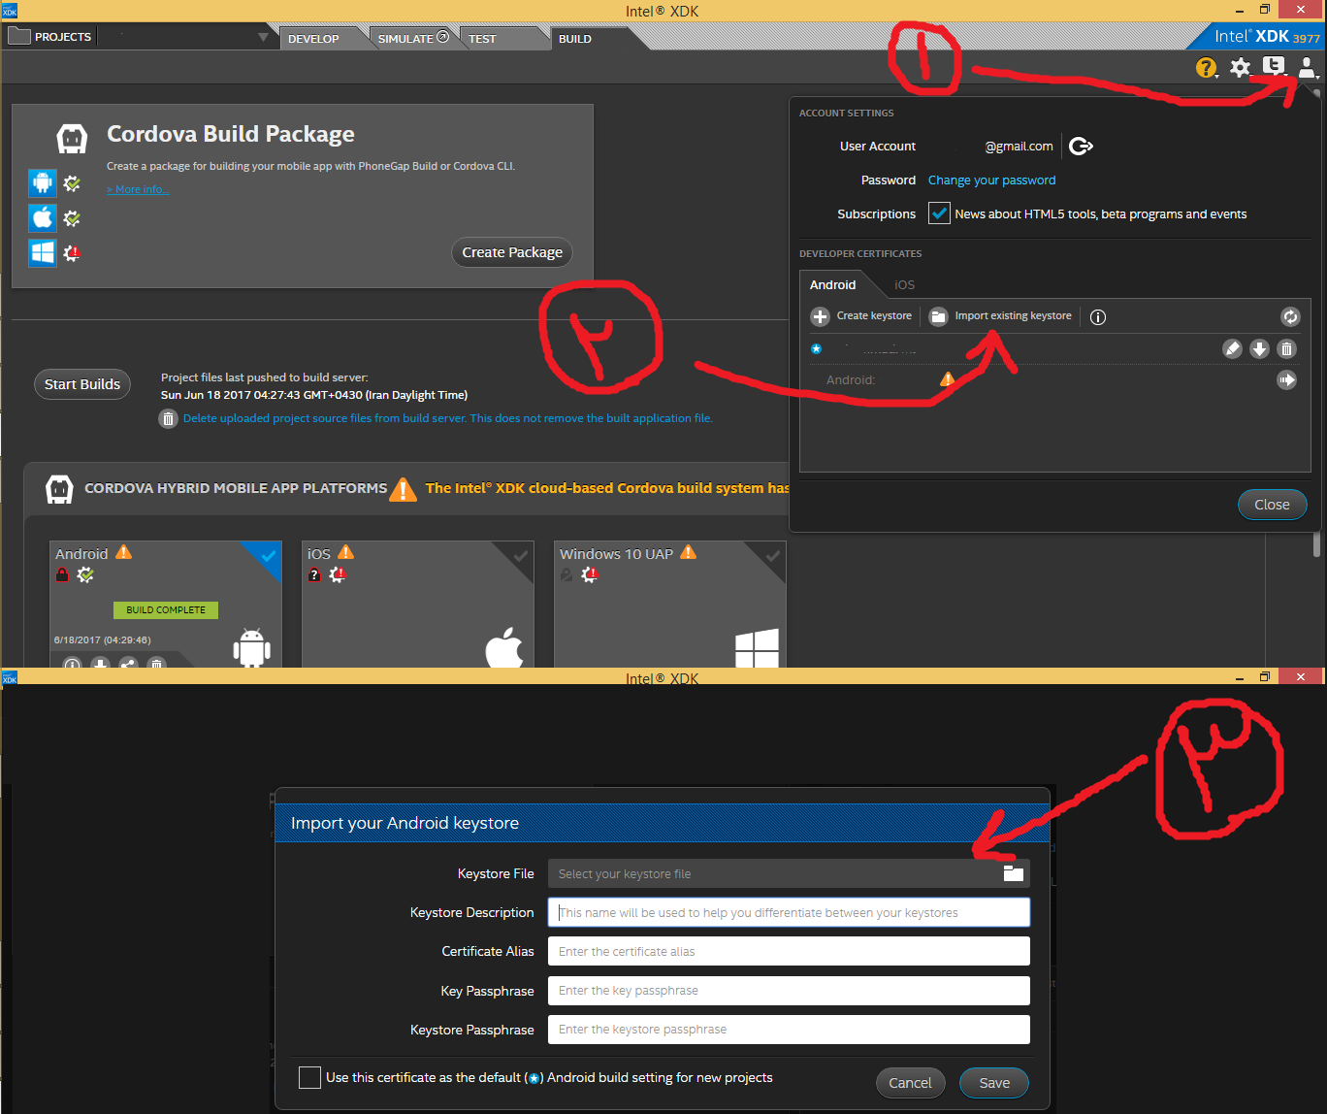The height and width of the screenshot is (1114, 1327).
Task: Click the Start Builds button
Action: point(82,384)
